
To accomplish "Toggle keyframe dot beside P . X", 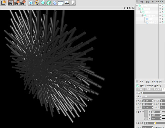I will [137, 101].
